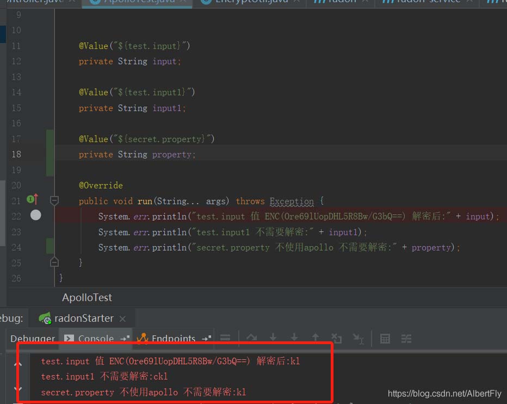Click the fold end marker on line 25
507x404 pixels.
coord(54,262)
